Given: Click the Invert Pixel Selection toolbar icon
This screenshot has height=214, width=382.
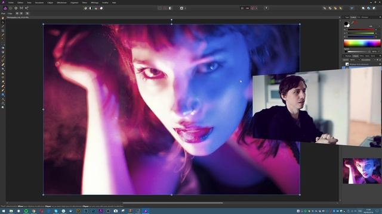Looking at the screenshot, I should coord(170,8).
